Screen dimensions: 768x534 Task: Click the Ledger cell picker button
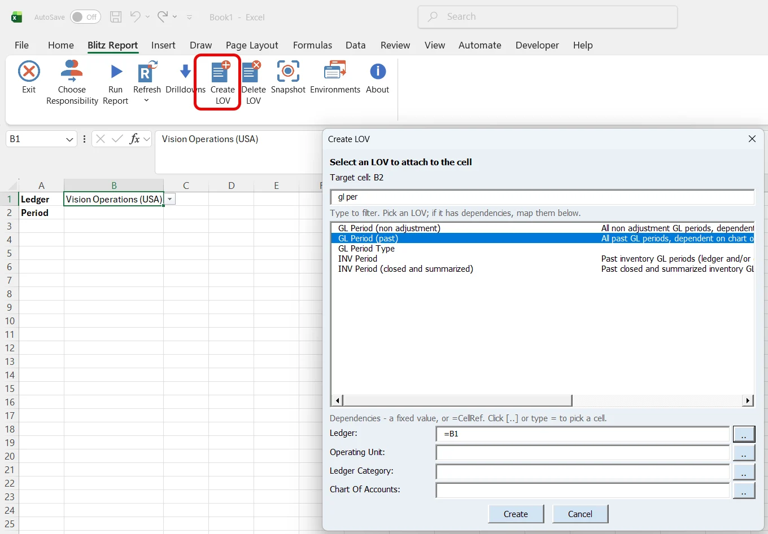pyautogui.click(x=744, y=434)
